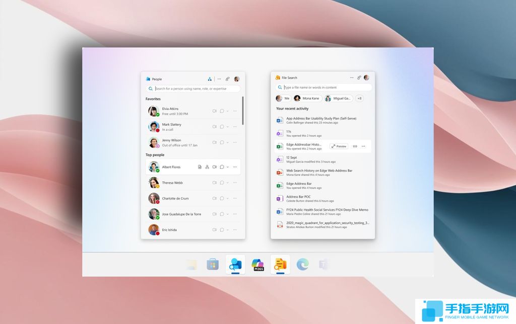Open M365 Copilot from the taskbar
Image resolution: width=516 pixels, height=324 pixels.
258,265
